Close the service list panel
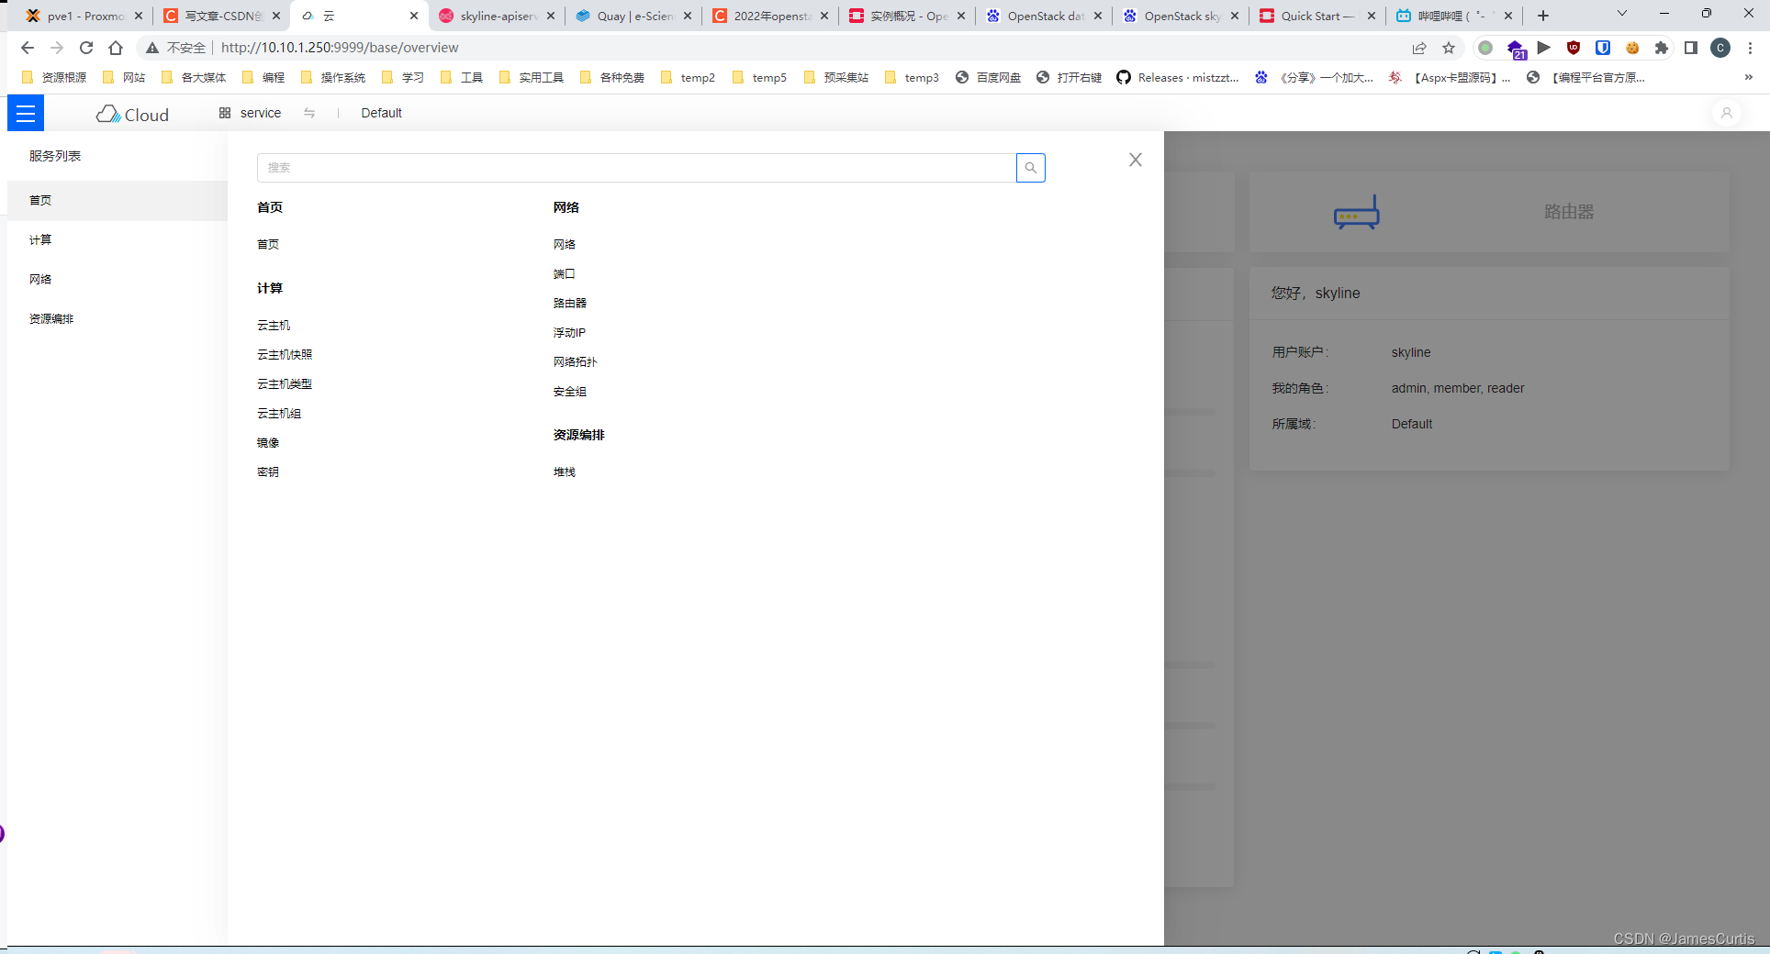The width and height of the screenshot is (1770, 954). [1136, 160]
